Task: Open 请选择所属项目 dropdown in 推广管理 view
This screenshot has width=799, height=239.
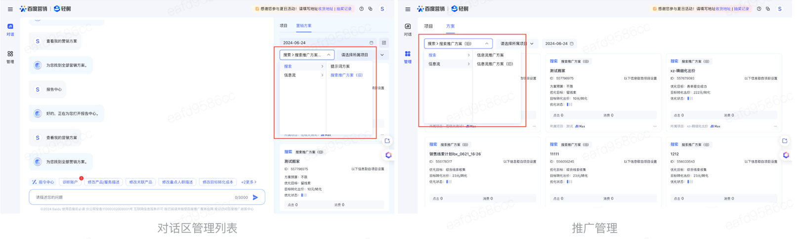Action: (x=516, y=43)
